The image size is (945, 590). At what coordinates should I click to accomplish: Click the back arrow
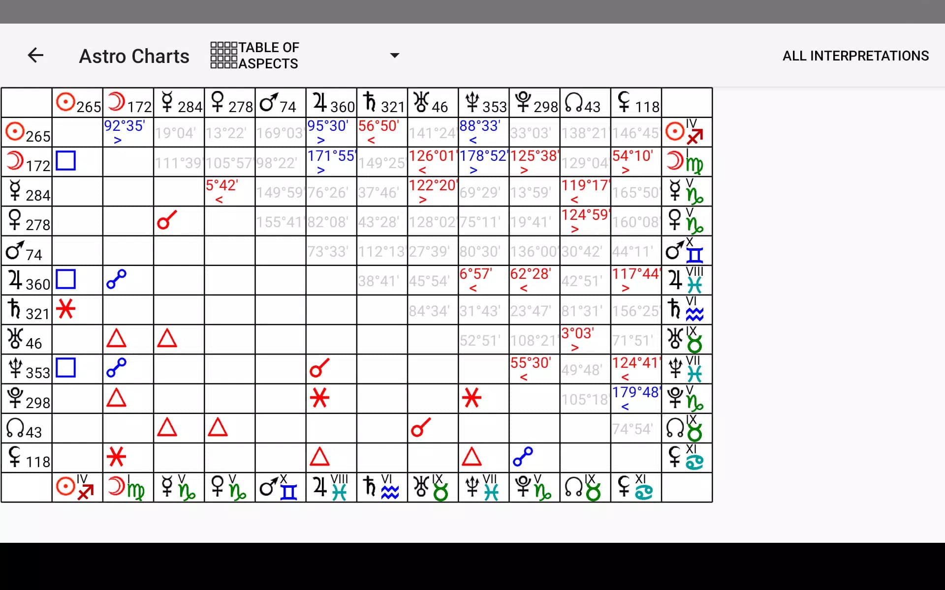point(36,55)
